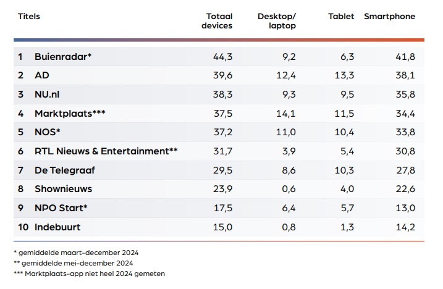Select the 'NOS*' title cell

[48, 132]
